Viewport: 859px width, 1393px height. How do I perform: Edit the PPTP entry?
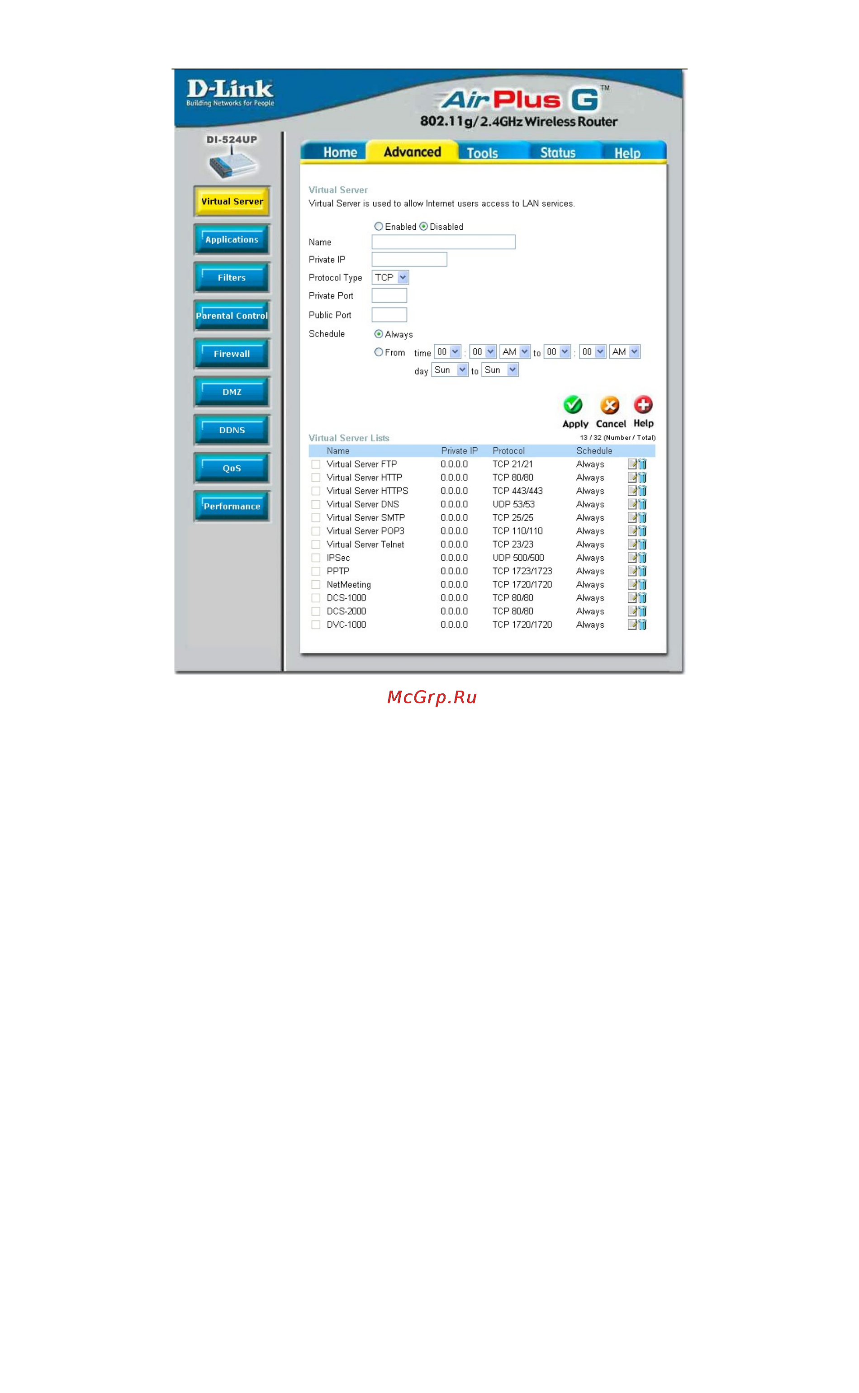click(632, 571)
